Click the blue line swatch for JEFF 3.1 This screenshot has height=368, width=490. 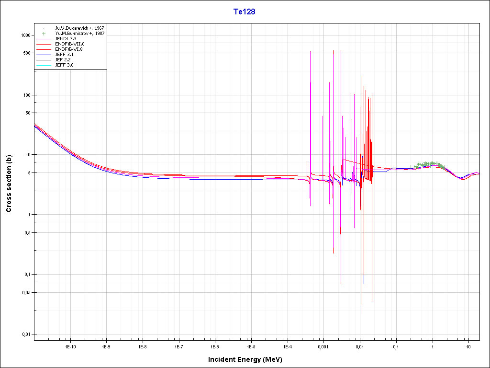click(x=44, y=55)
